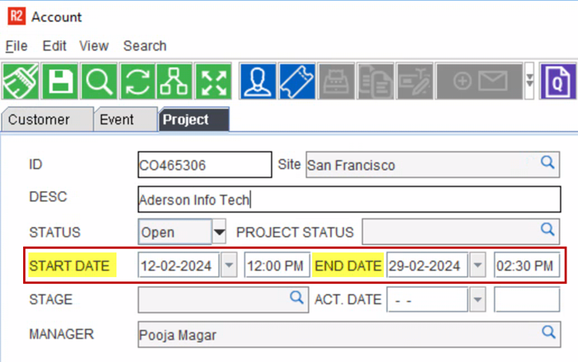Open the END DATE calendar dropdown

[477, 266]
